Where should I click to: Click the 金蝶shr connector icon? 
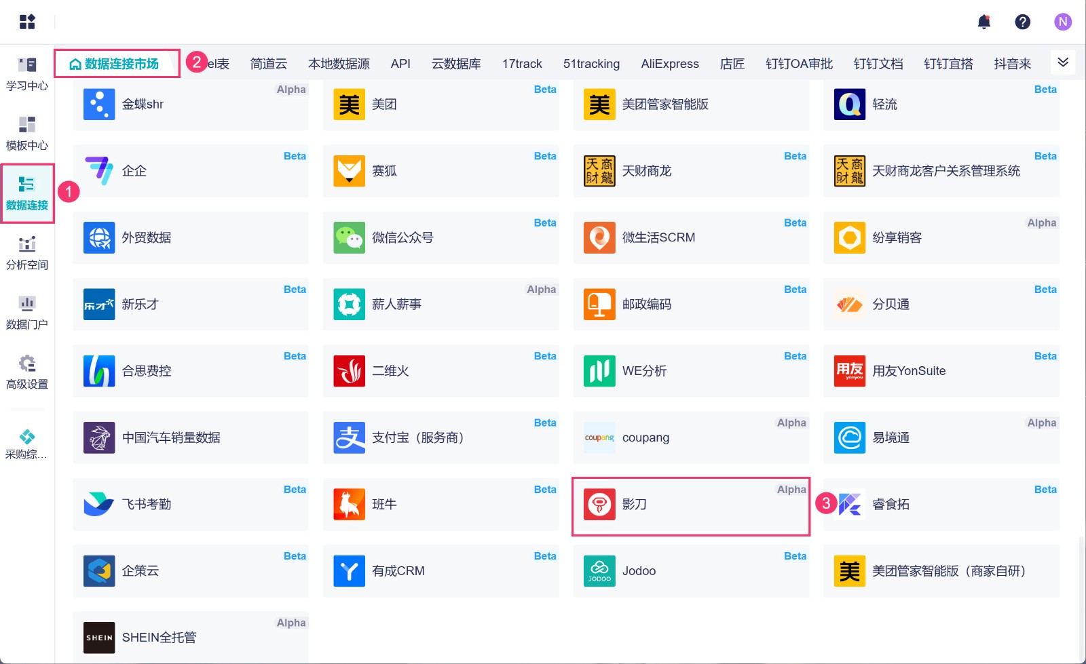coord(99,104)
